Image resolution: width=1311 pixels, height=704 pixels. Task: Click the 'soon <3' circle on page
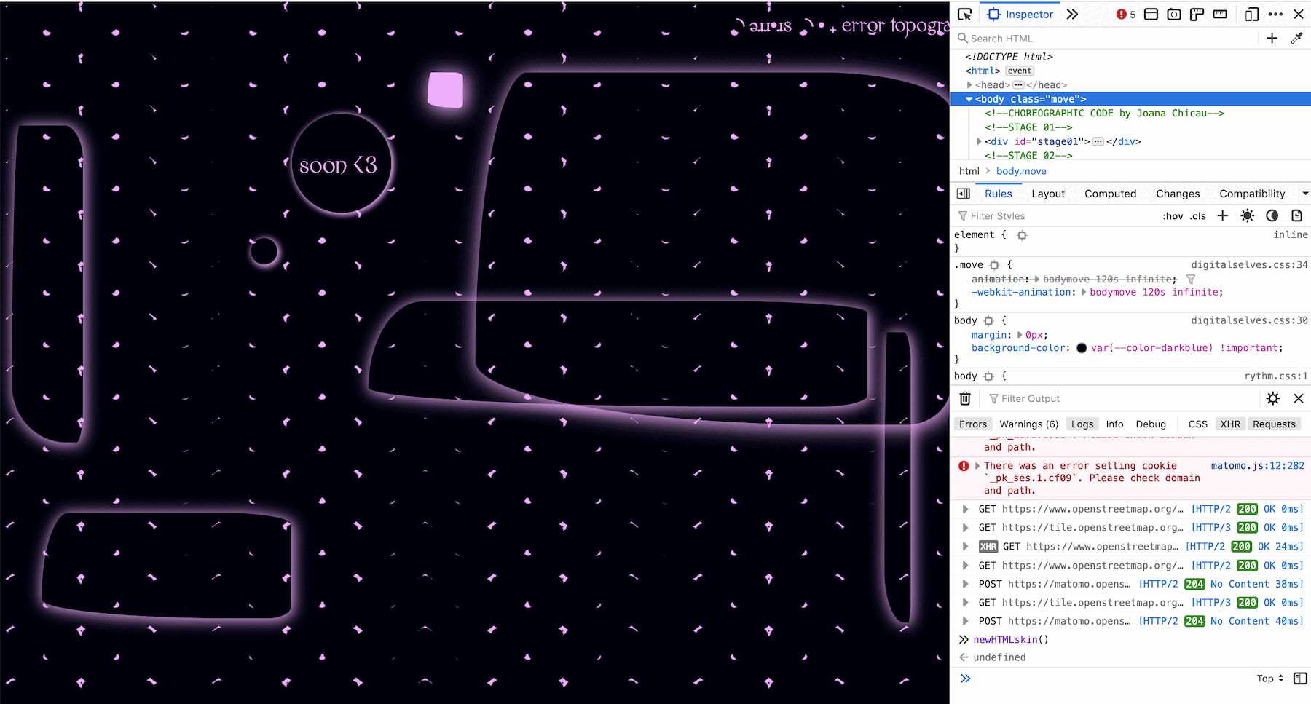[x=340, y=164]
